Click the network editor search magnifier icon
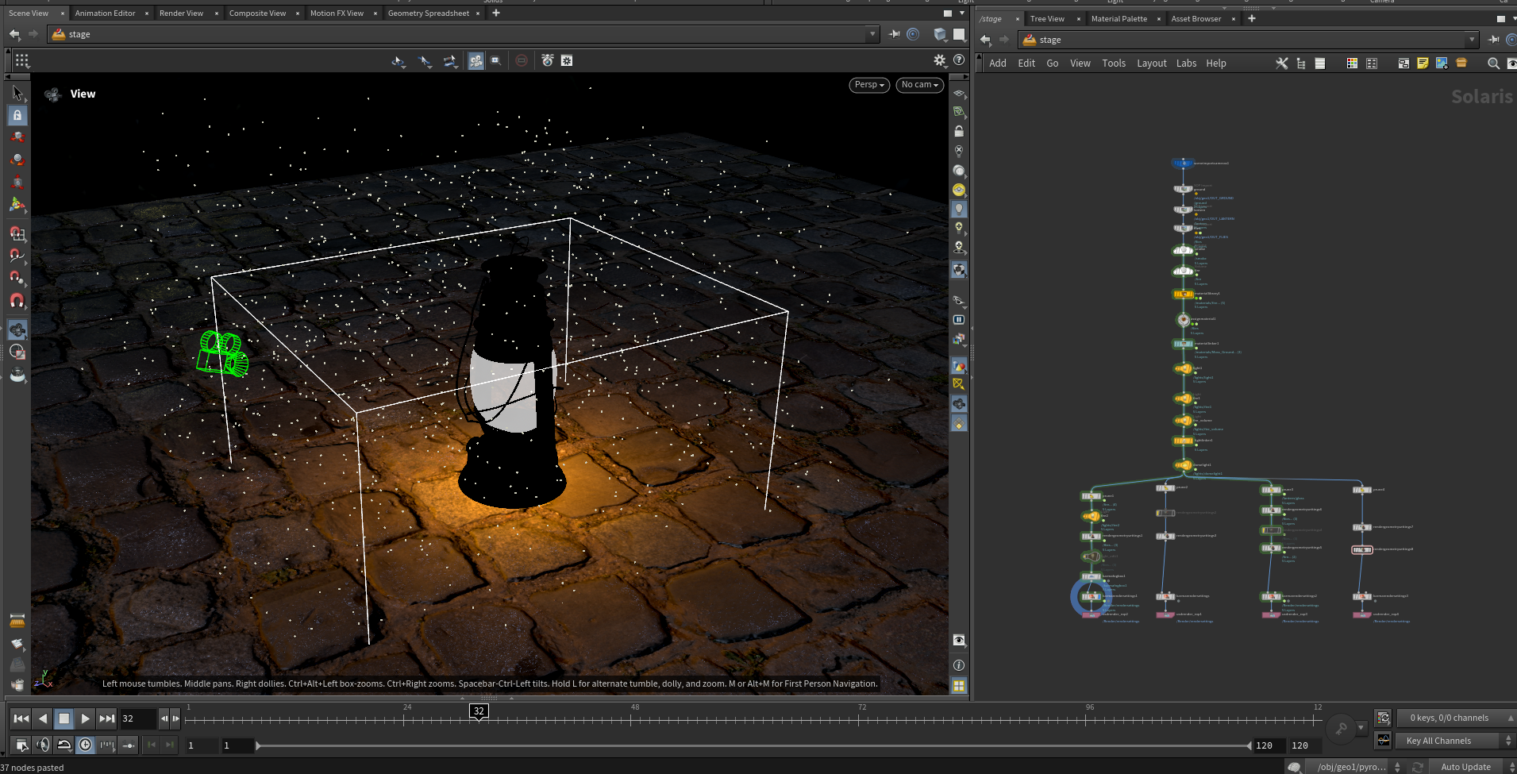The width and height of the screenshot is (1517, 774). [1493, 64]
